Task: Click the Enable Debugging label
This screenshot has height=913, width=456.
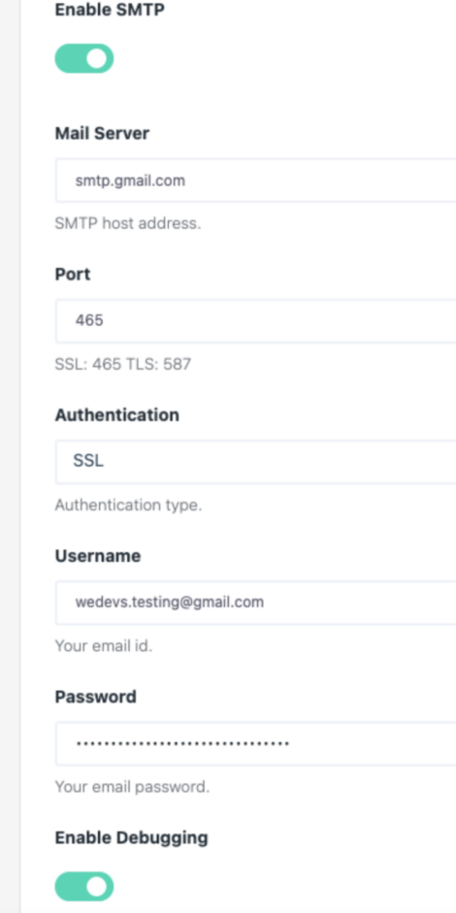Action: pyautogui.click(x=131, y=838)
